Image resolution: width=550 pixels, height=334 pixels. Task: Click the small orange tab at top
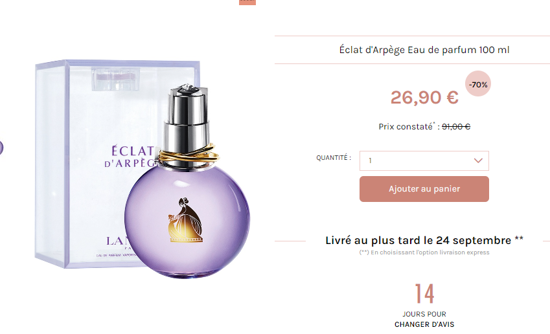point(247,2)
